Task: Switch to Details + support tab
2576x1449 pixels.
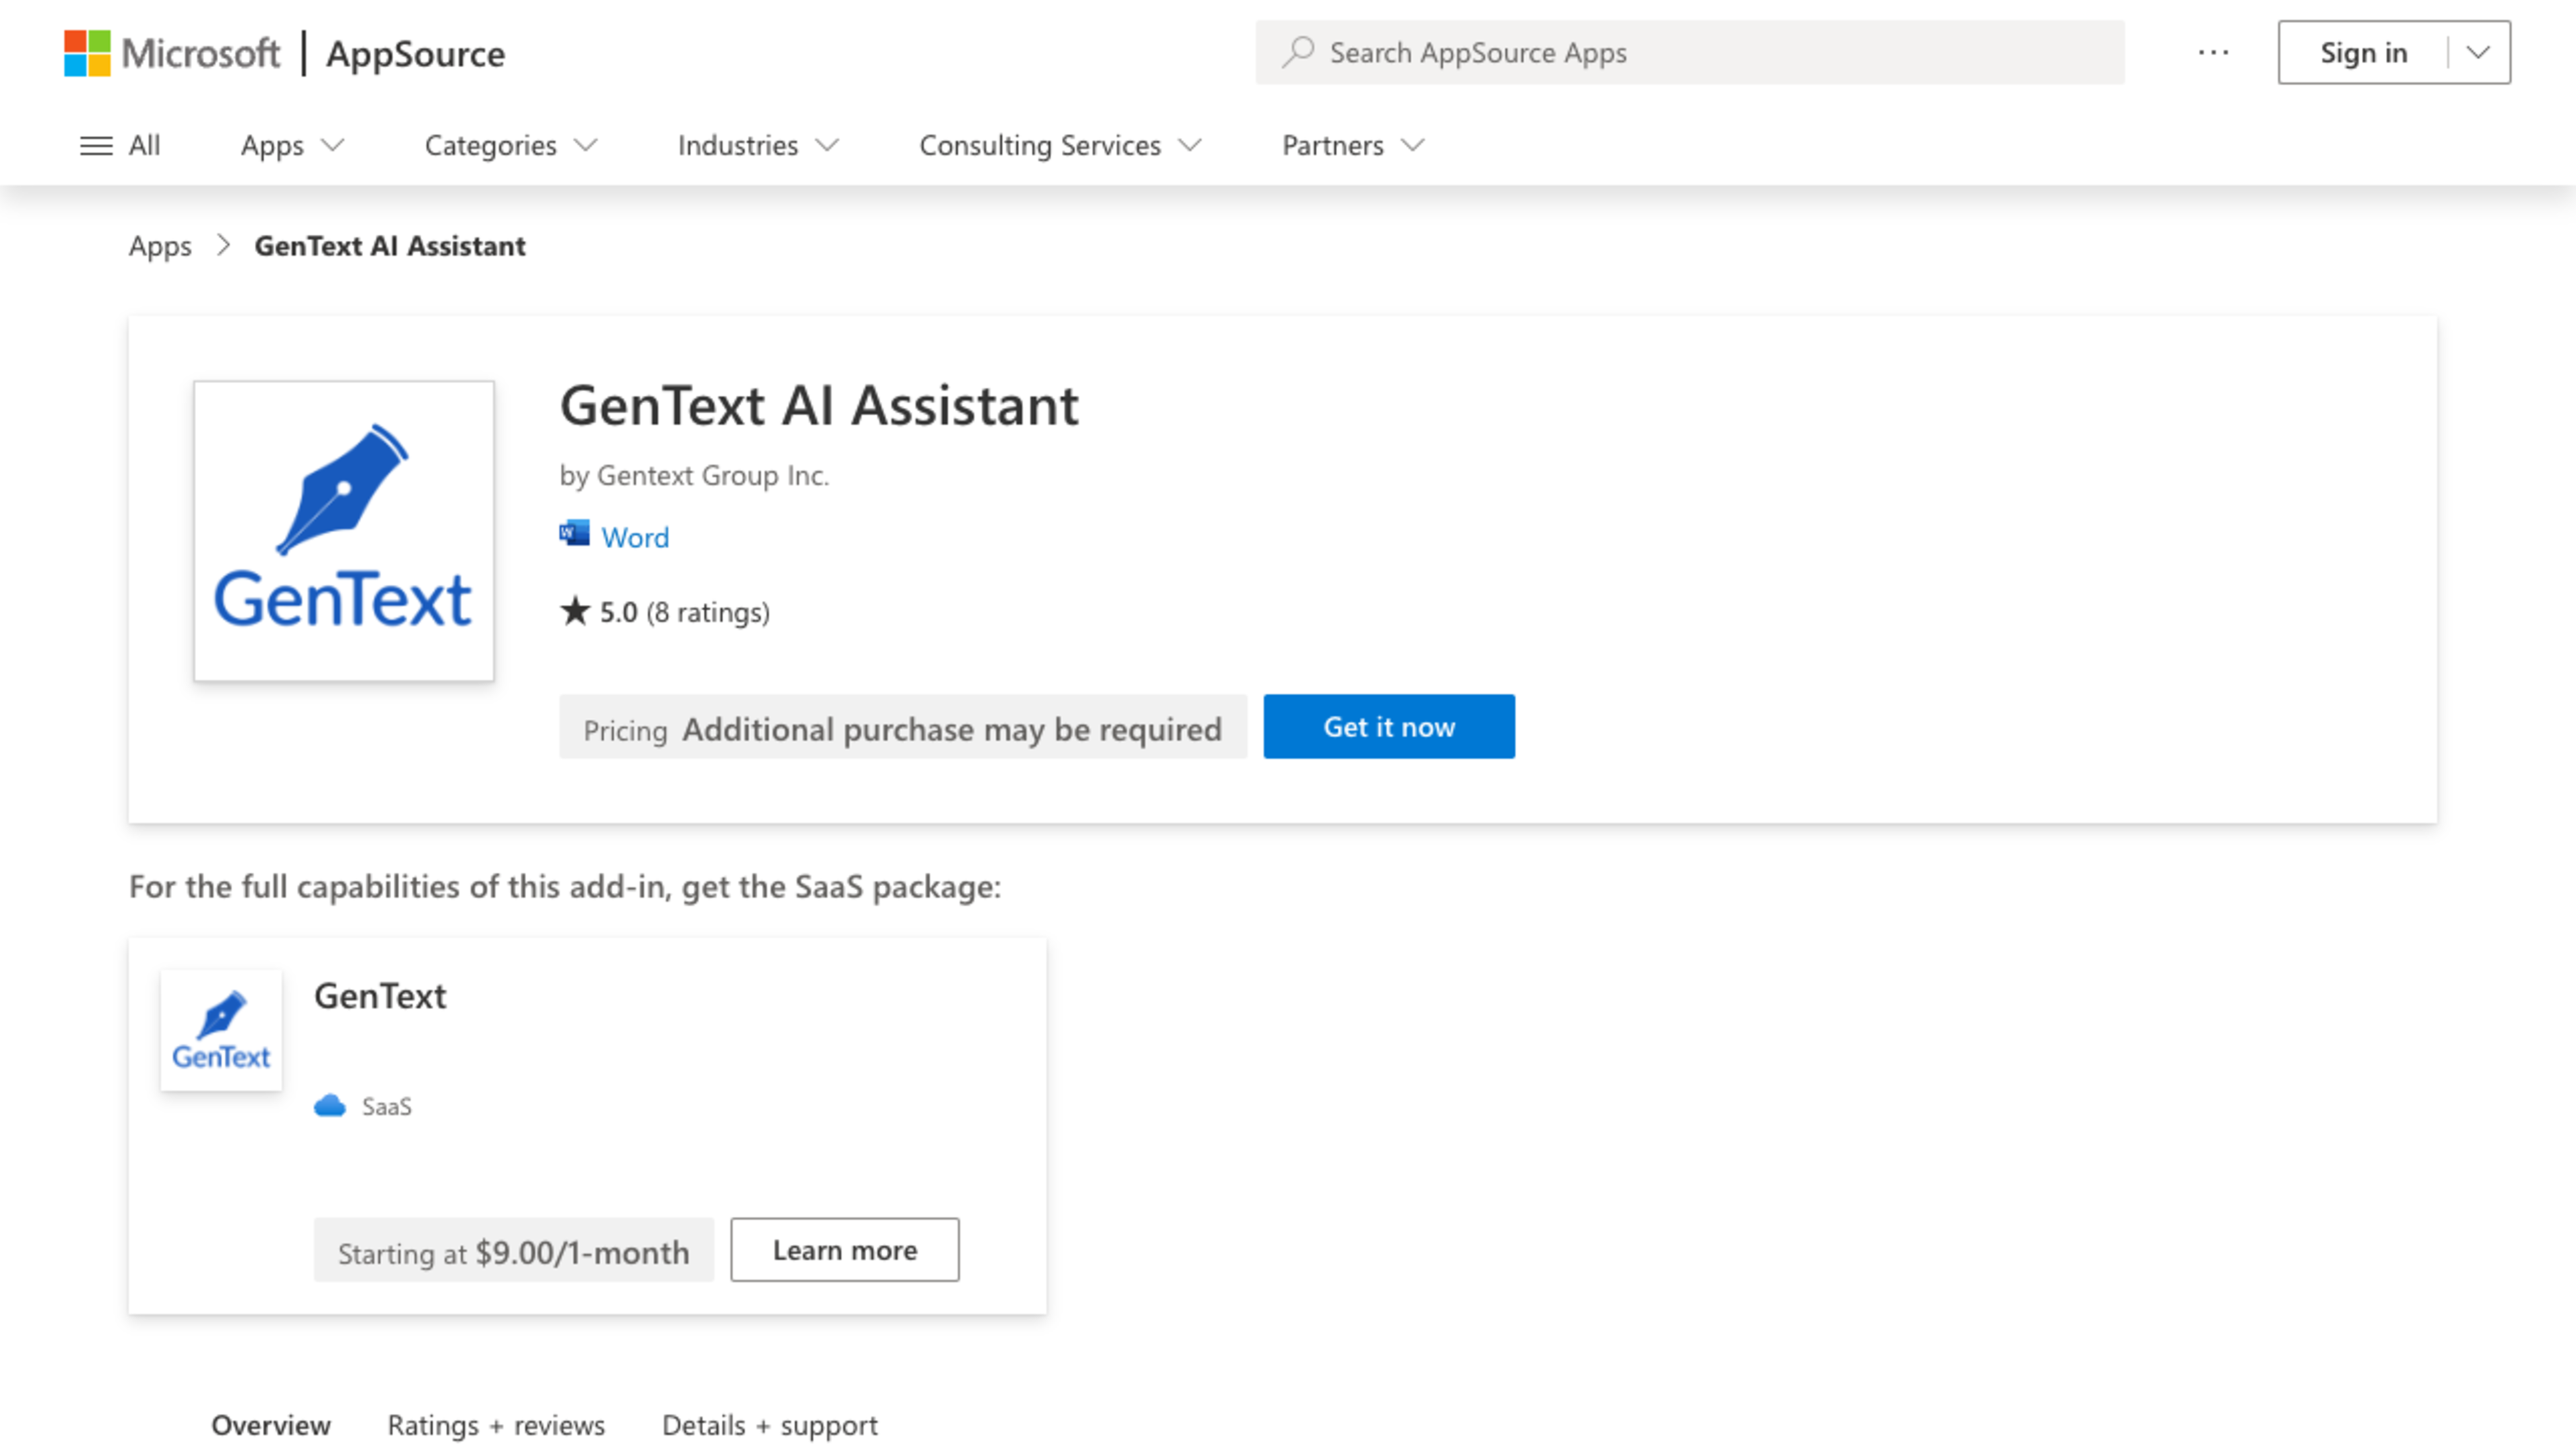Action: (769, 1425)
